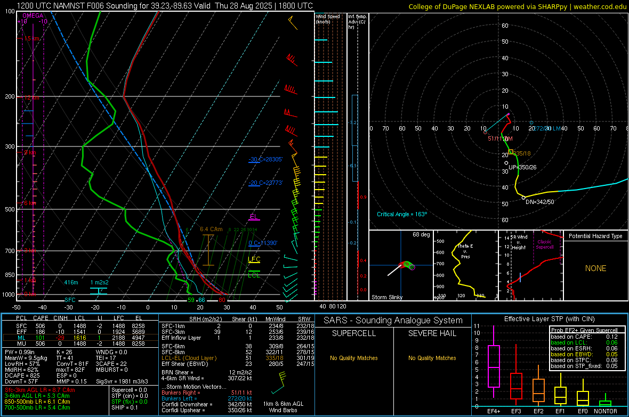This screenshot has height=417, width=629.
Task: Click the '51/11 RM' hodograph label
Action: (500, 138)
